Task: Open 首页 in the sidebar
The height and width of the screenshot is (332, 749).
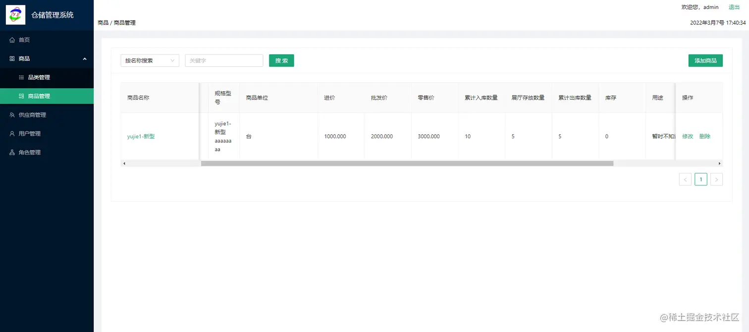Action: click(x=47, y=40)
